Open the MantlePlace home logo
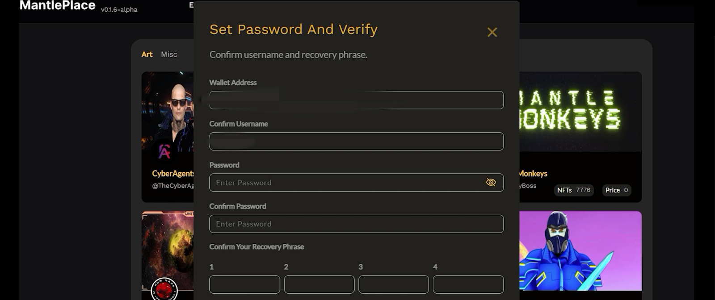Screen dimensions: 715x300 58,6
